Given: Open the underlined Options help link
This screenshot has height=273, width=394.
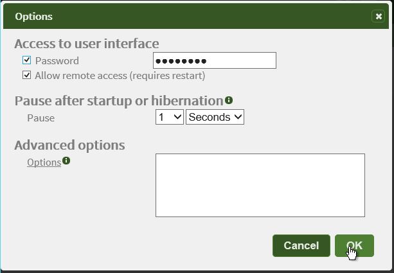Looking at the screenshot, I should click(44, 163).
